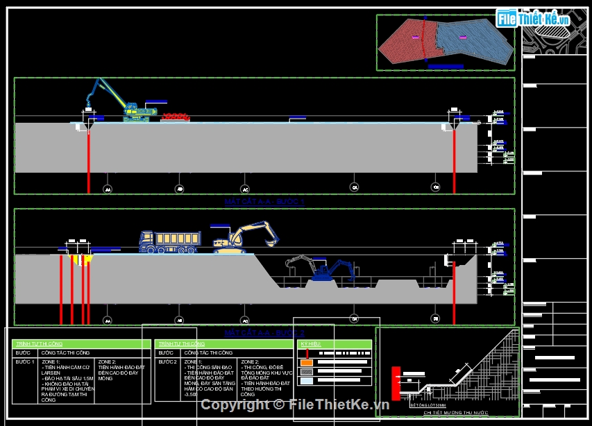This screenshot has width=592, height=426.
Task: Click the 'CHI TIẾT MƯƠNG THU NƯỚC' caption
Action: (448, 412)
